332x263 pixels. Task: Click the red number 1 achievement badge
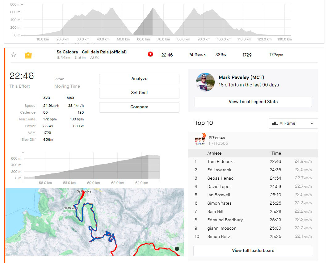(150, 54)
